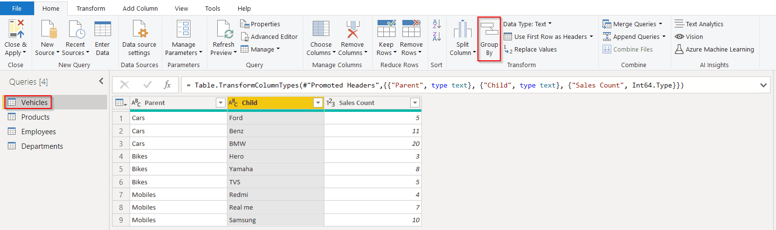Switch to the Home tab

[x=51, y=8]
